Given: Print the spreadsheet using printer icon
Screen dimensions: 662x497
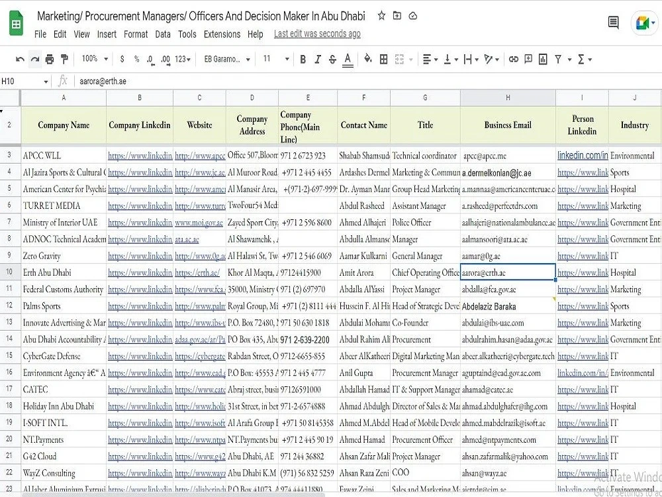Looking at the screenshot, I should [x=50, y=59].
